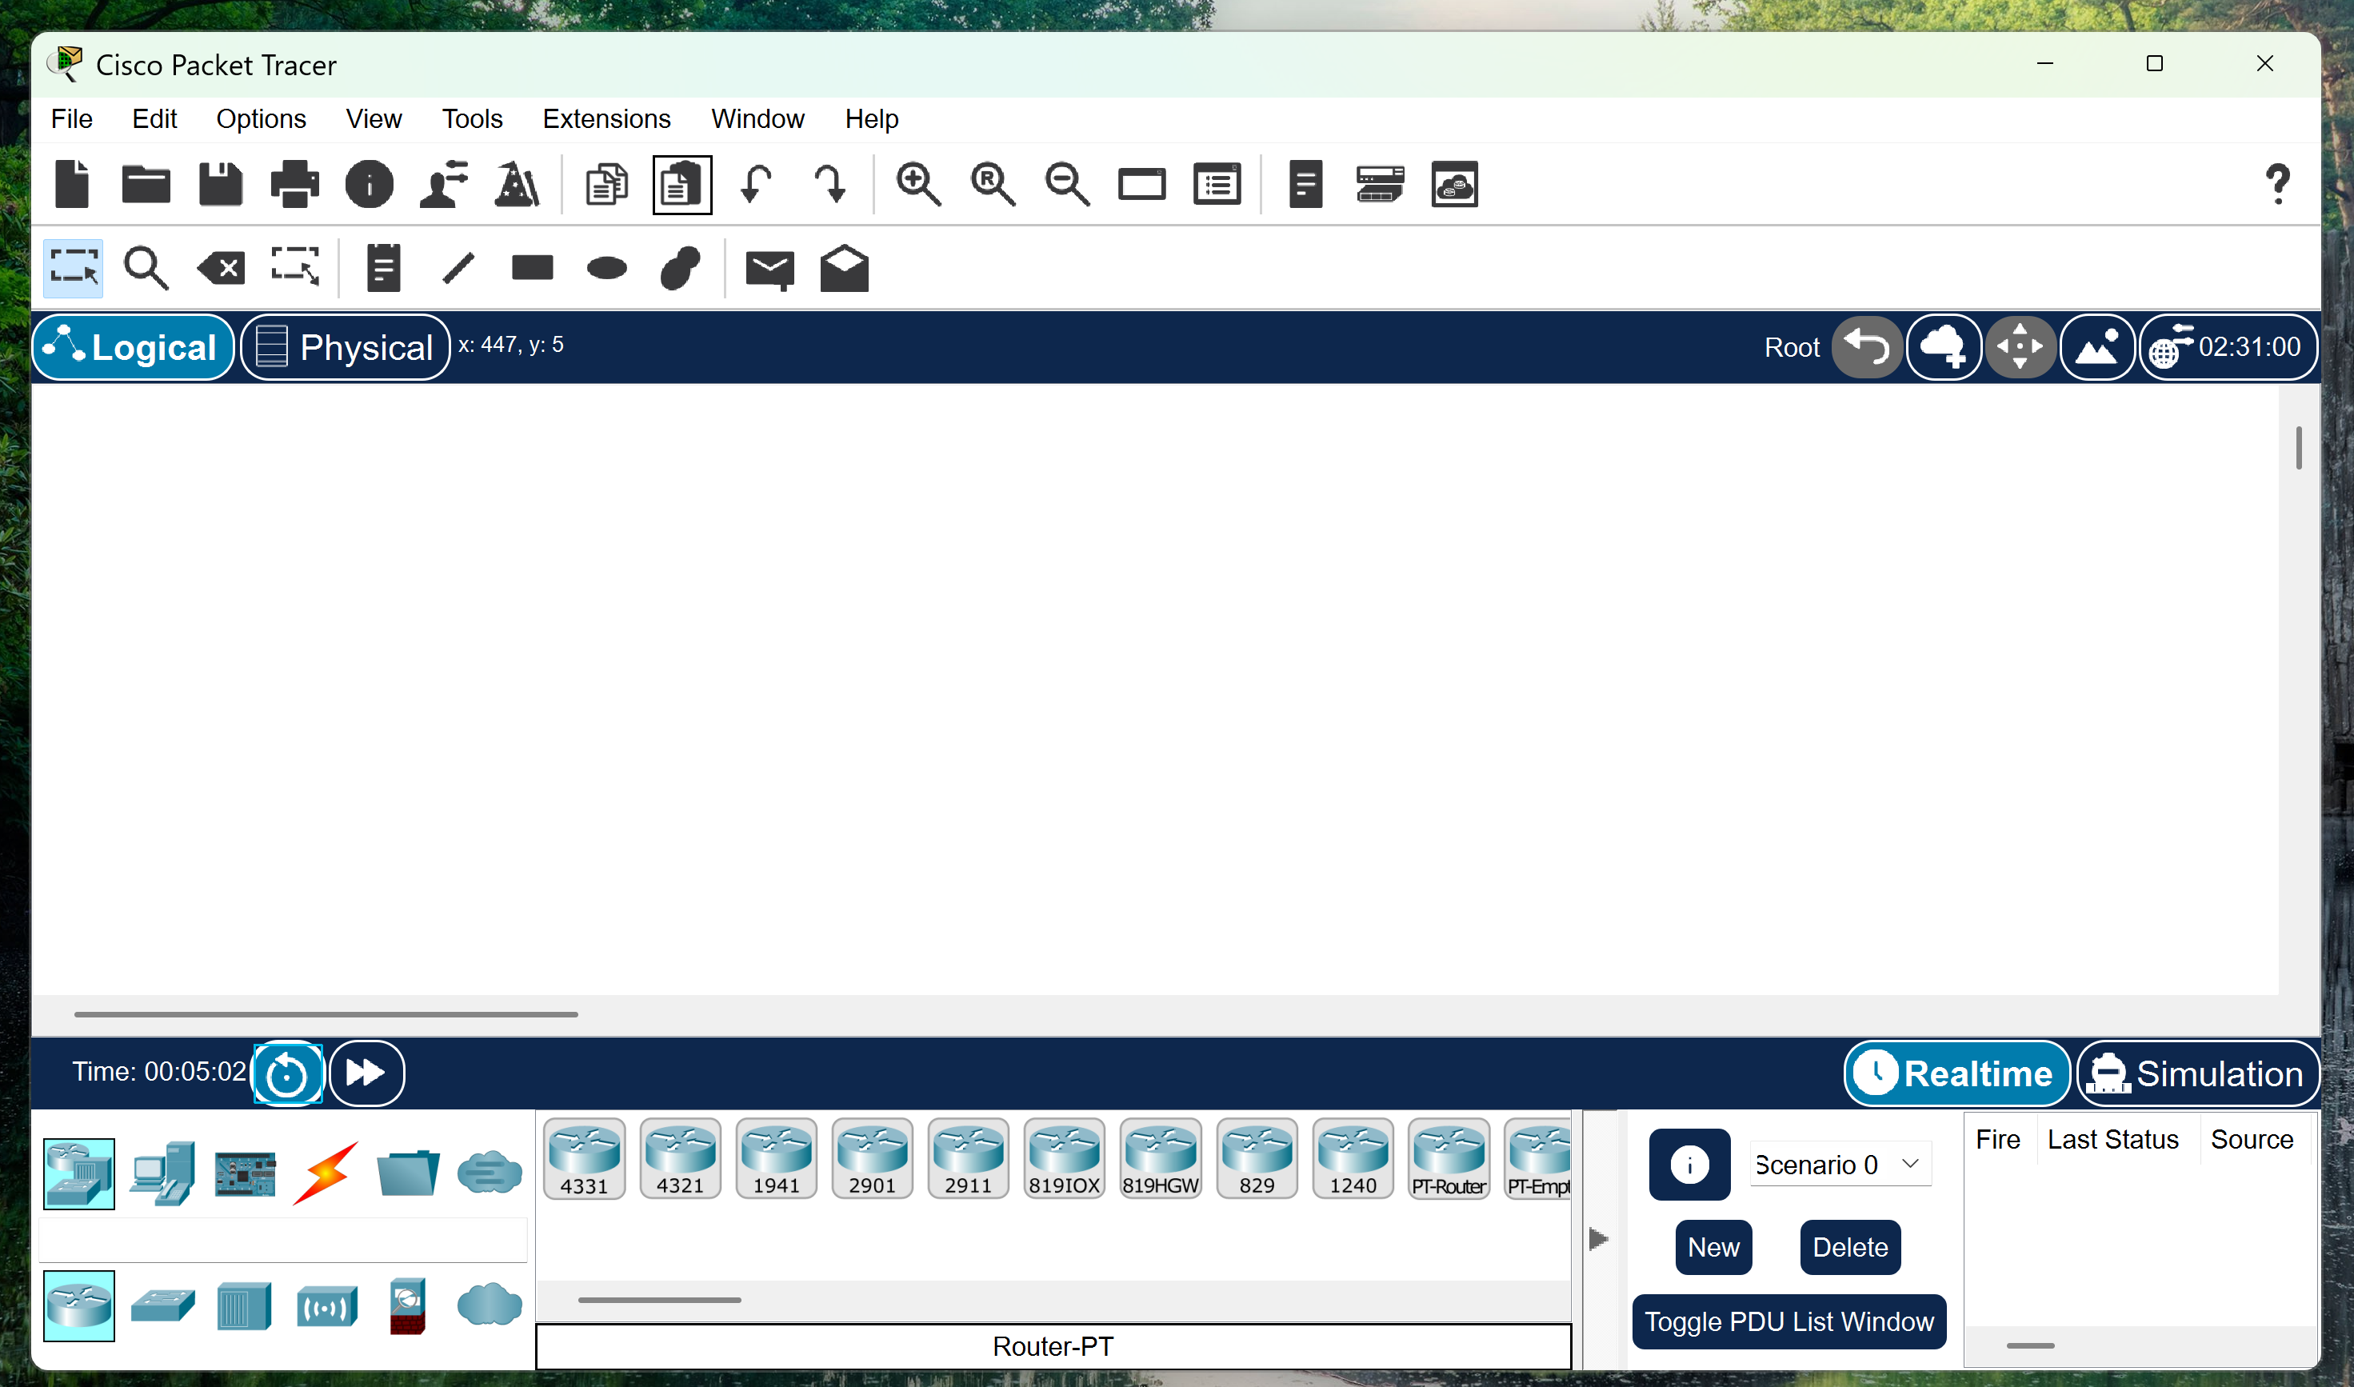Image resolution: width=2354 pixels, height=1387 pixels.
Task: Select the Draw Line tool
Action: tap(458, 270)
